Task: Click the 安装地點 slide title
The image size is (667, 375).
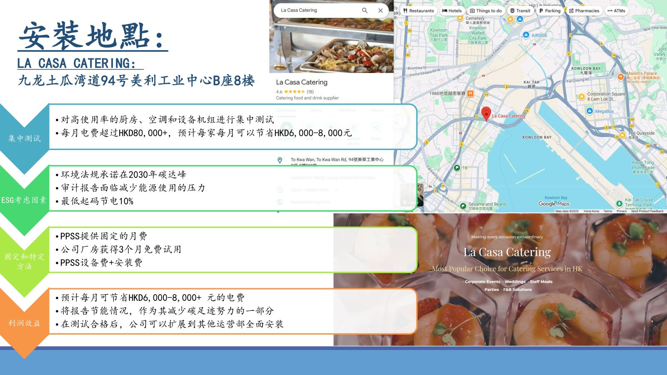Action: point(92,36)
